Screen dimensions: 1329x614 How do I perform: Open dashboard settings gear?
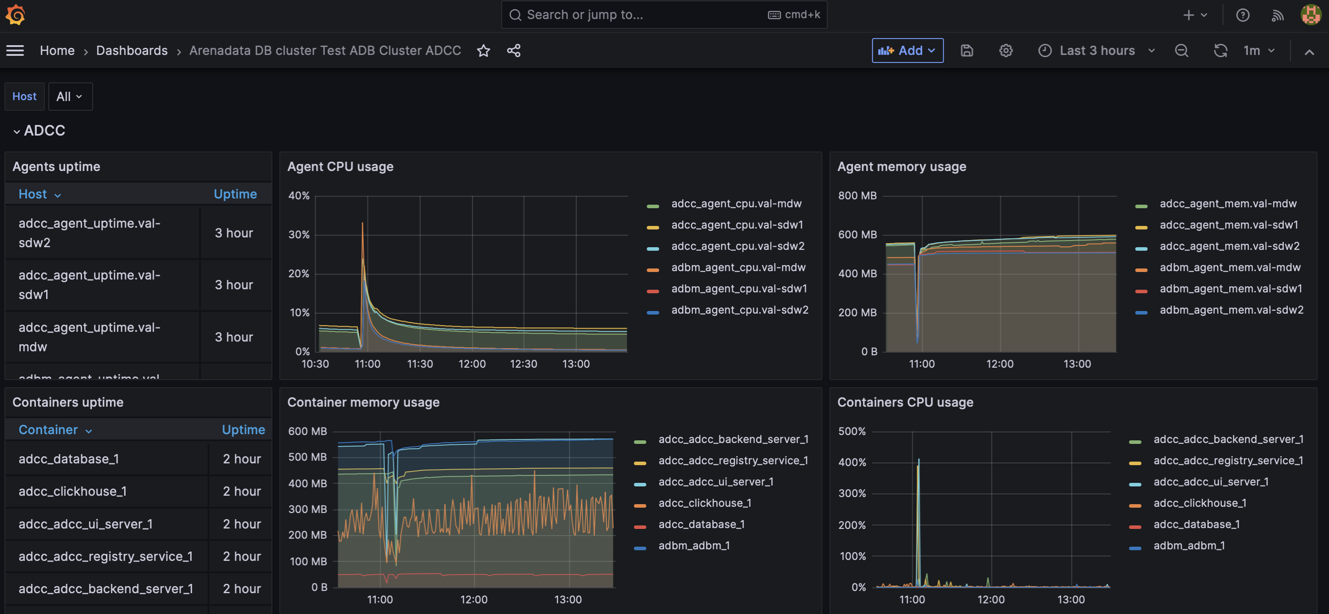1005,51
